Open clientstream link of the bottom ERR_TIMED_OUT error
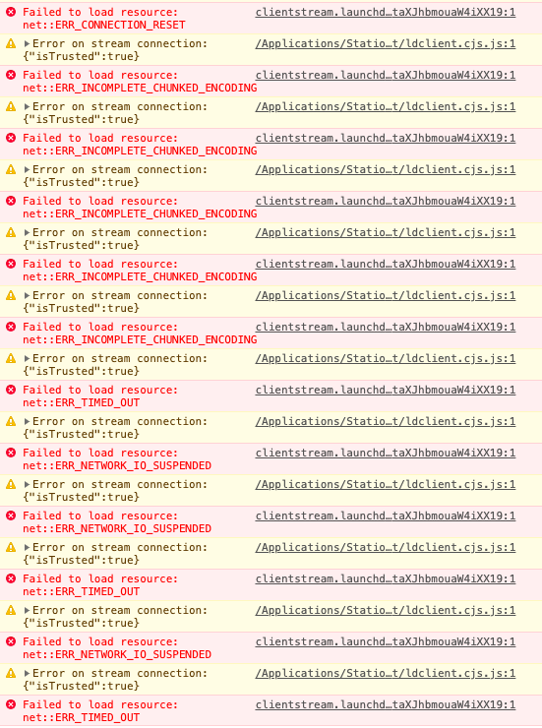Screen dimensions: 542x728 coord(386,704)
